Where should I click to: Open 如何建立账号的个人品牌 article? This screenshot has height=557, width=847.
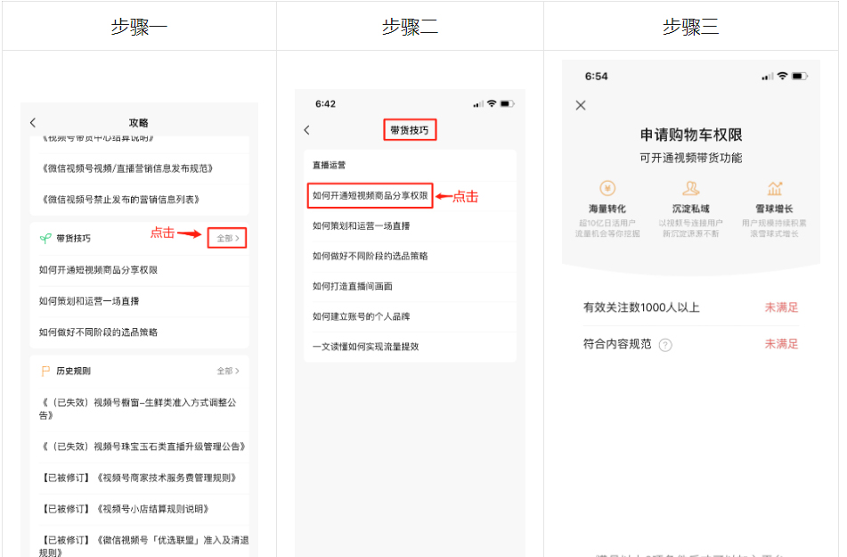pos(361,316)
